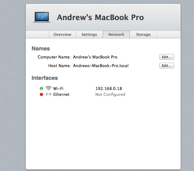Image resolution: width=194 pixels, height=171 pixels.
Task: Click the MacBook Pro computer icon
Action: [42, 17]
